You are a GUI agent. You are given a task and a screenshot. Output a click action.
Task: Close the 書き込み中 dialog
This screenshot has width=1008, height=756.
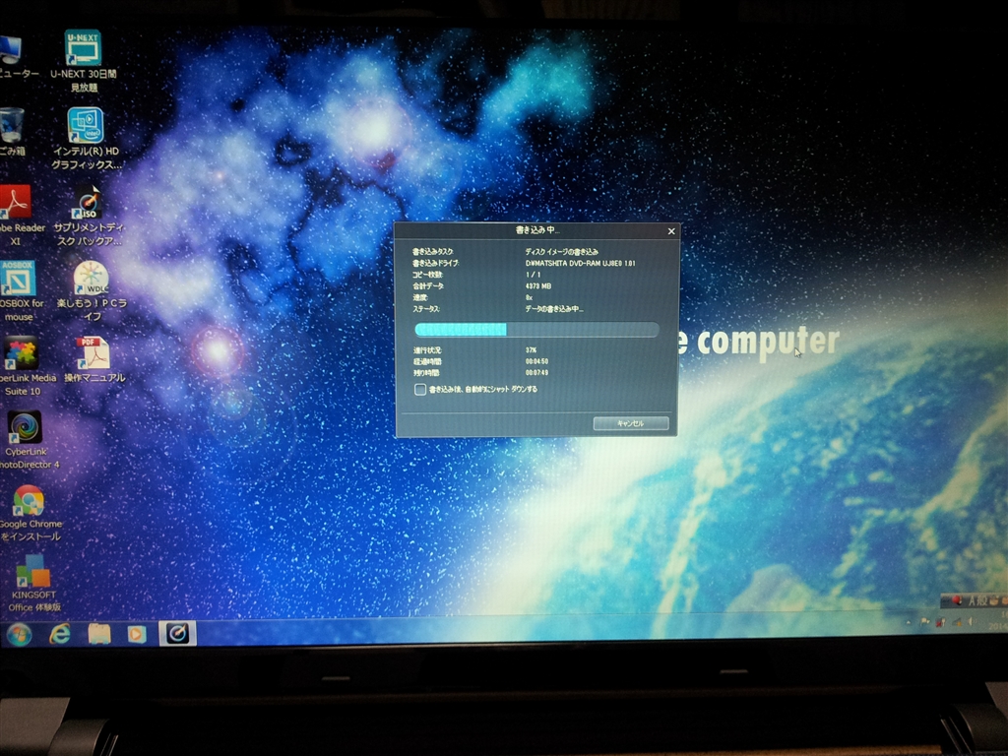click(671, 230)
